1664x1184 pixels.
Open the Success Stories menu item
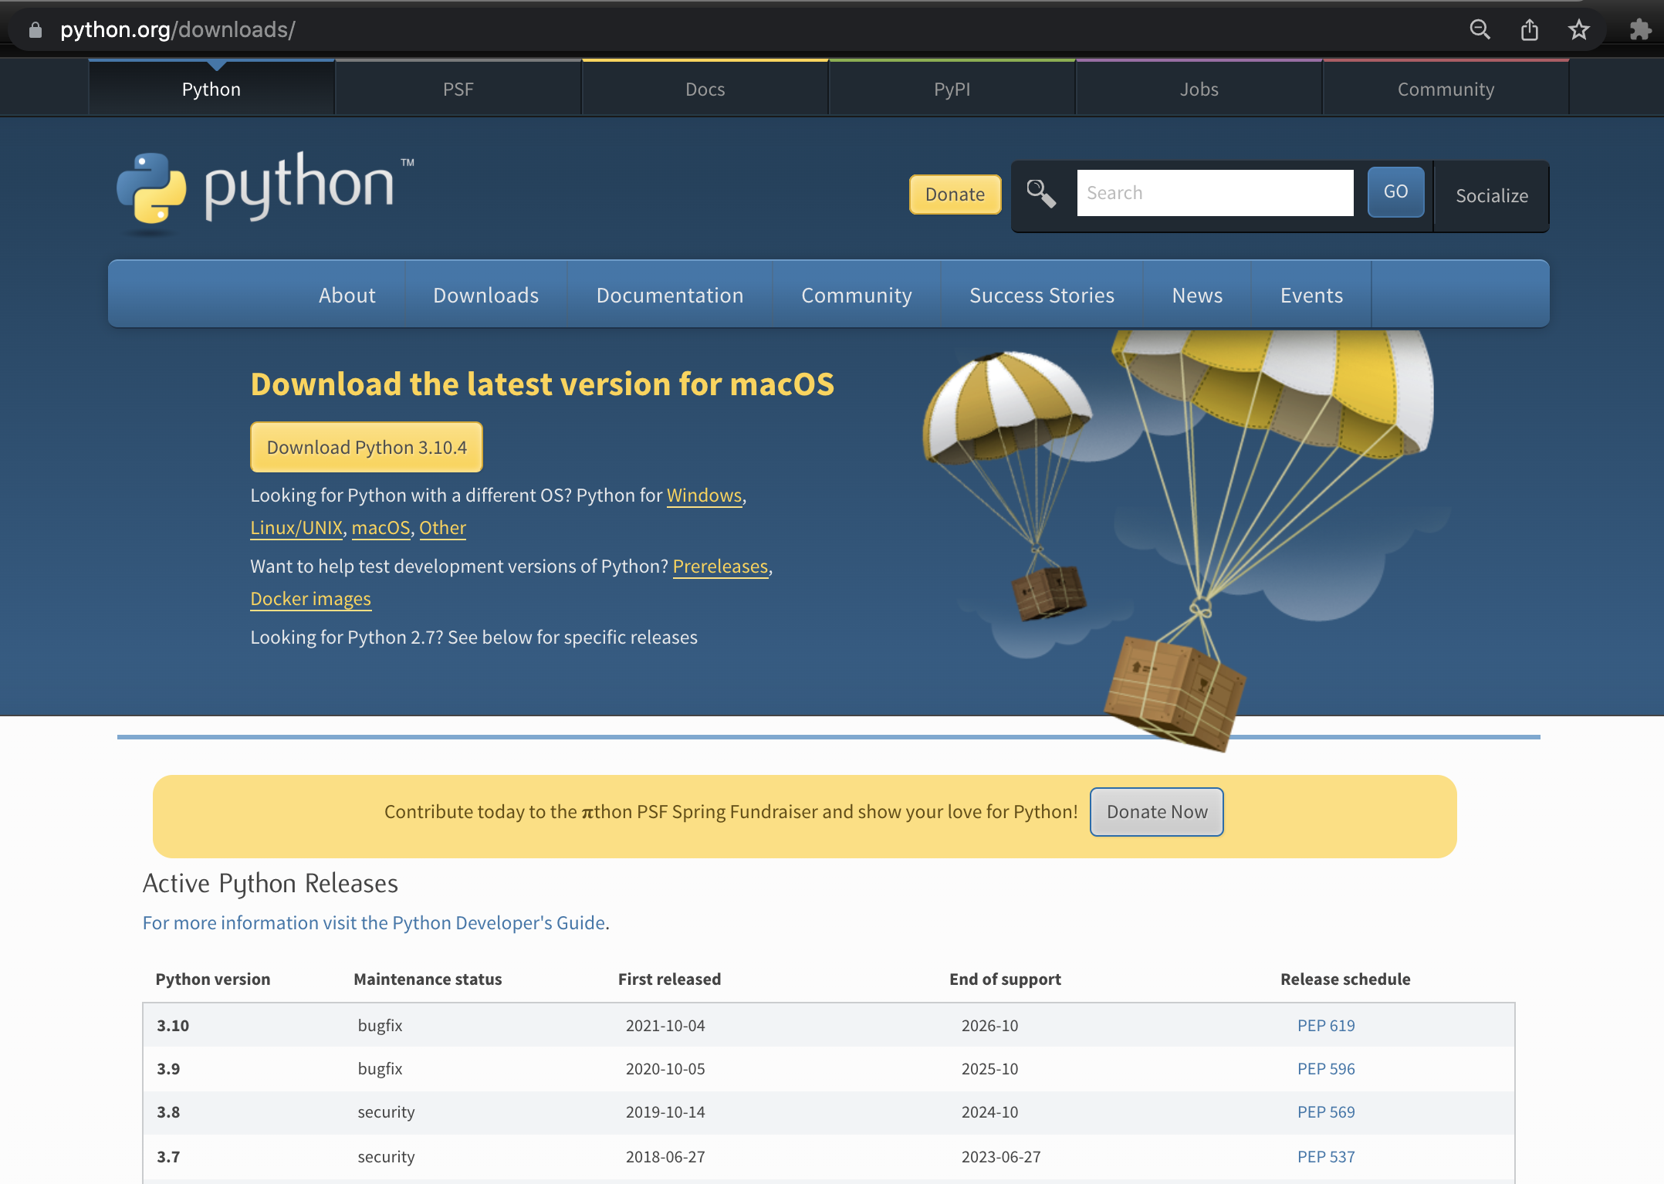[1041, 296]
